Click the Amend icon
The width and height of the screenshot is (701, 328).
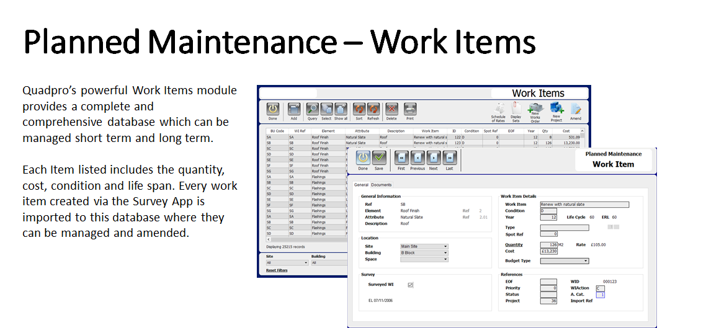tap(576, 109)
